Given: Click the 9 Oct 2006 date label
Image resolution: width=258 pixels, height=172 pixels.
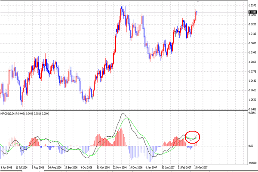Looking at the screenshot, I should coord(86,168).
